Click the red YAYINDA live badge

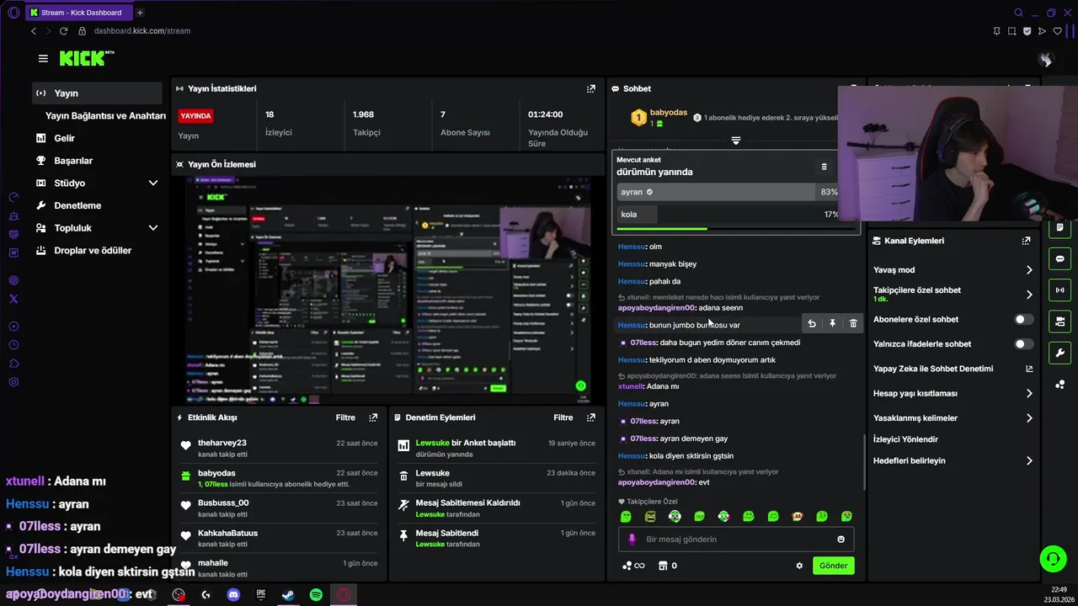coord(195,116)
